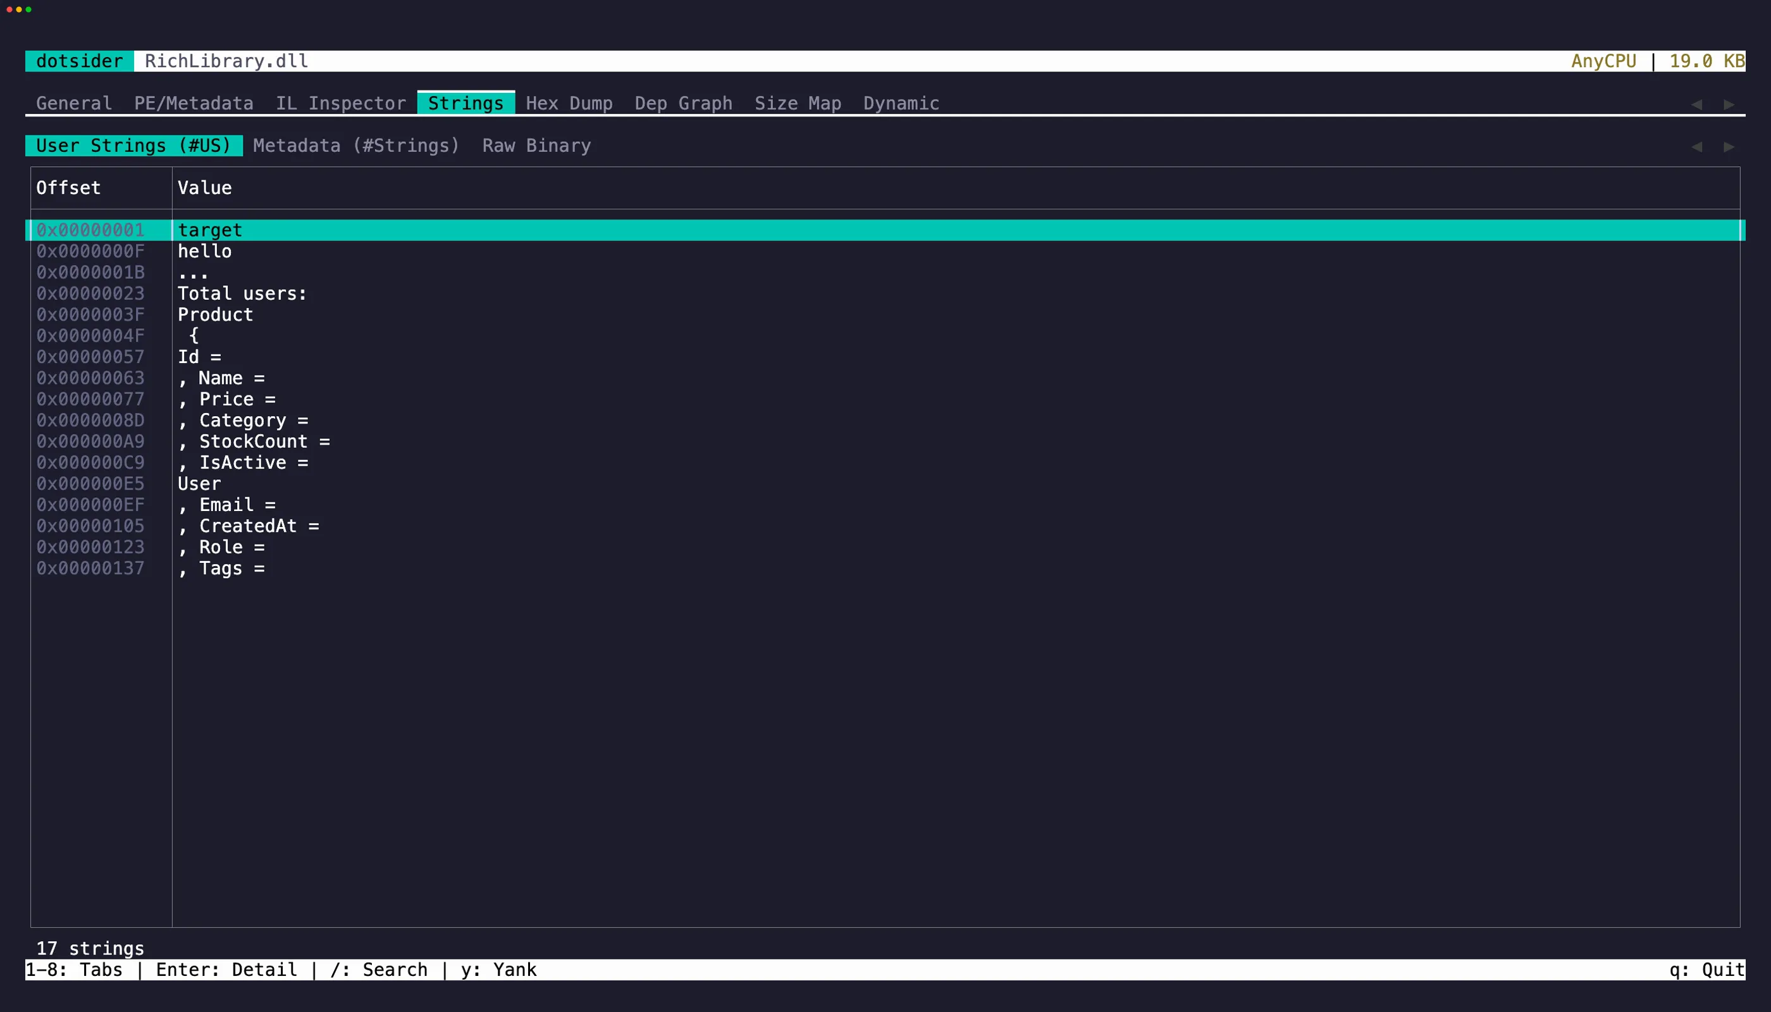Click offset 0x0000008D
1771x1012 pixels.
[90, 420]
